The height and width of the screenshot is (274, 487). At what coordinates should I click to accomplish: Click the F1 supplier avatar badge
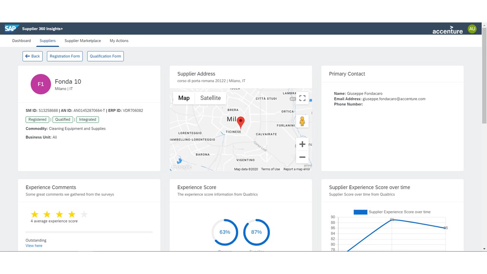[41, 84]
